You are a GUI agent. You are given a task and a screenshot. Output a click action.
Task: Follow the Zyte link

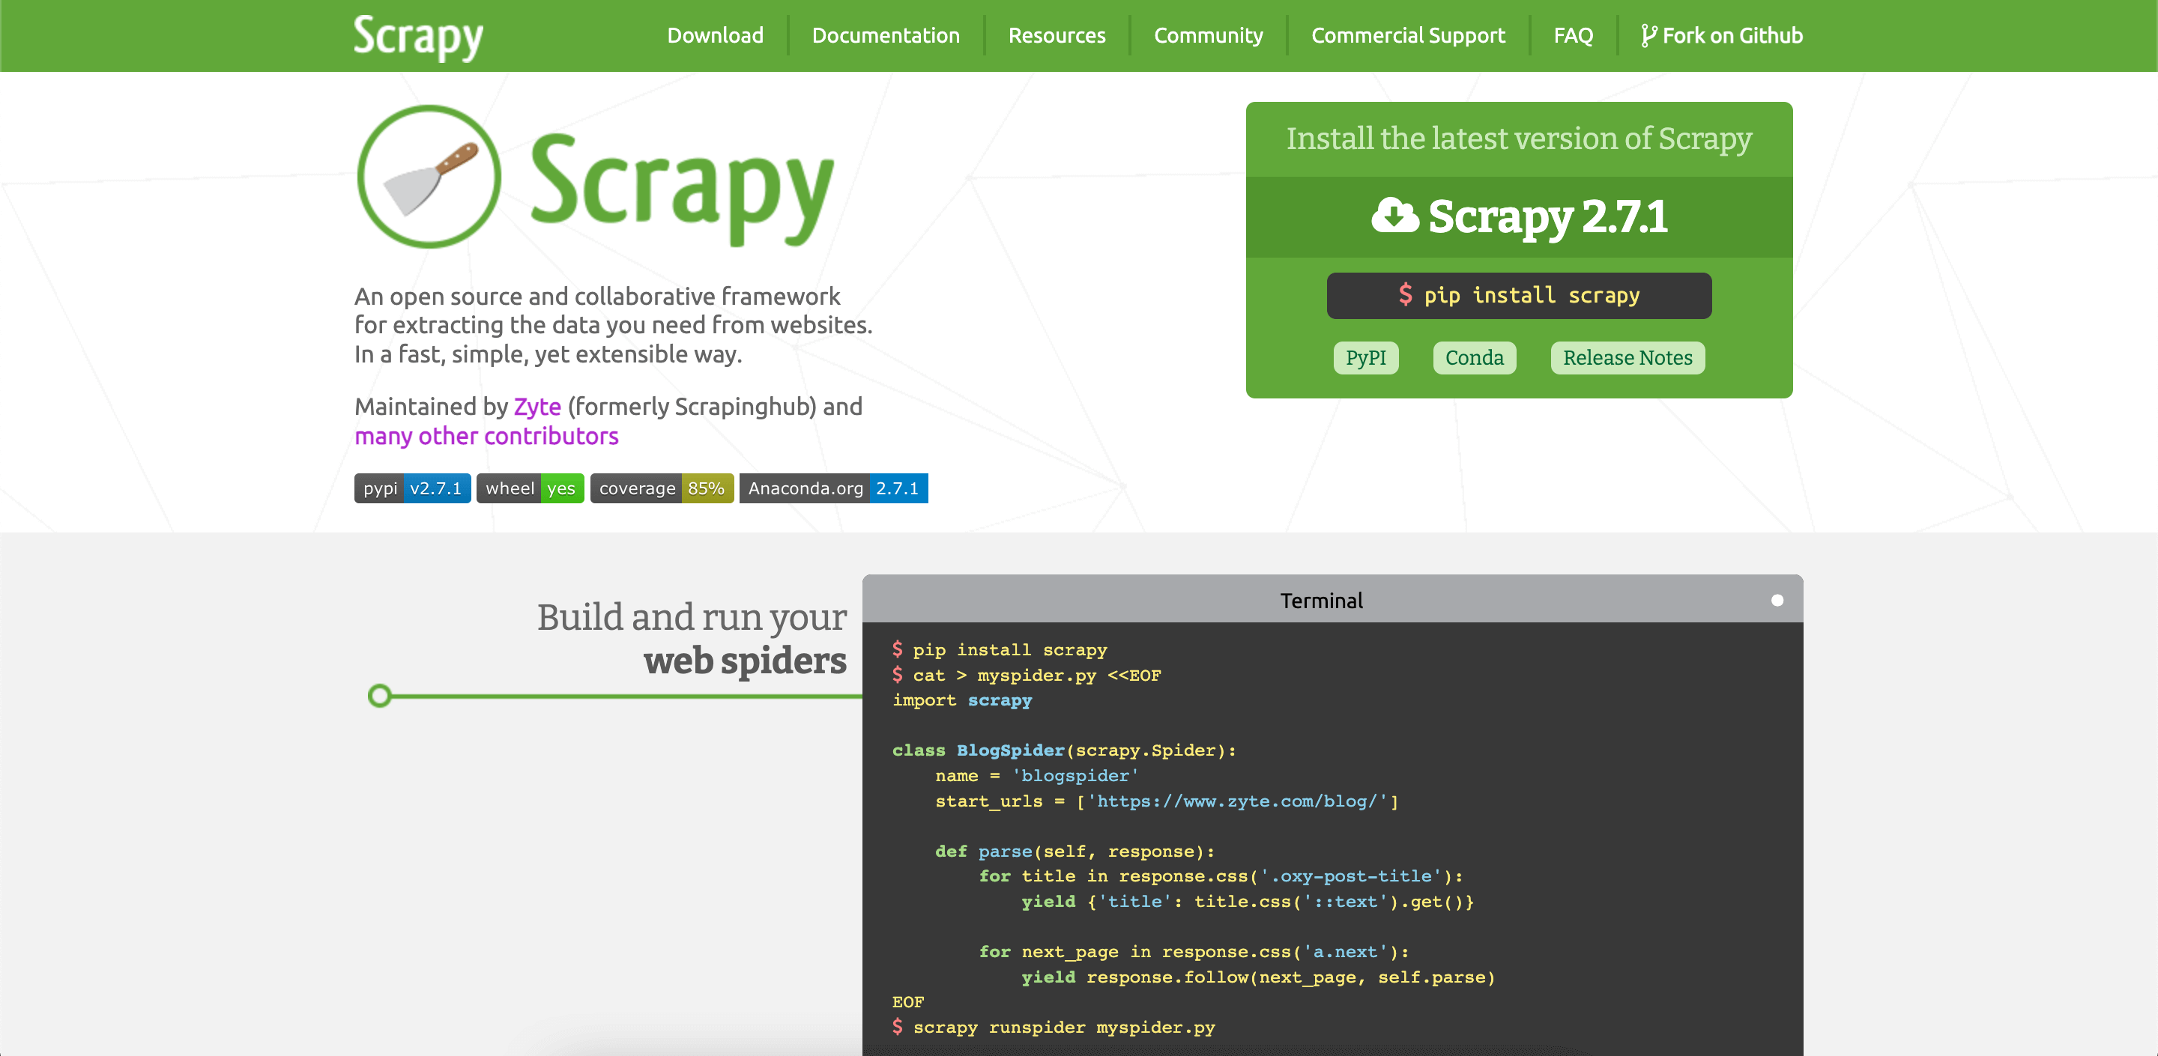[x=537, y=406]
